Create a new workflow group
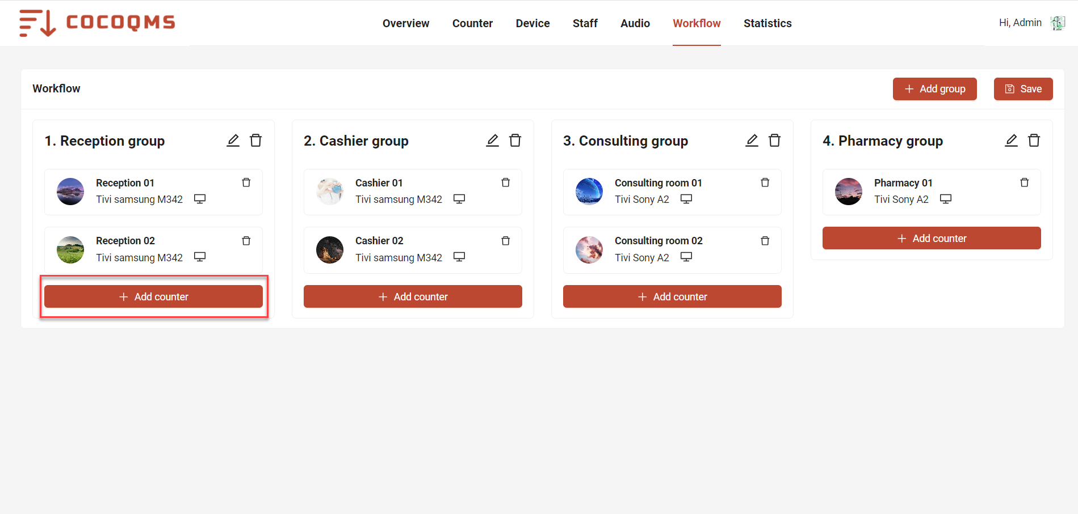Screen dimensions: 1078x514 (935, 89)
